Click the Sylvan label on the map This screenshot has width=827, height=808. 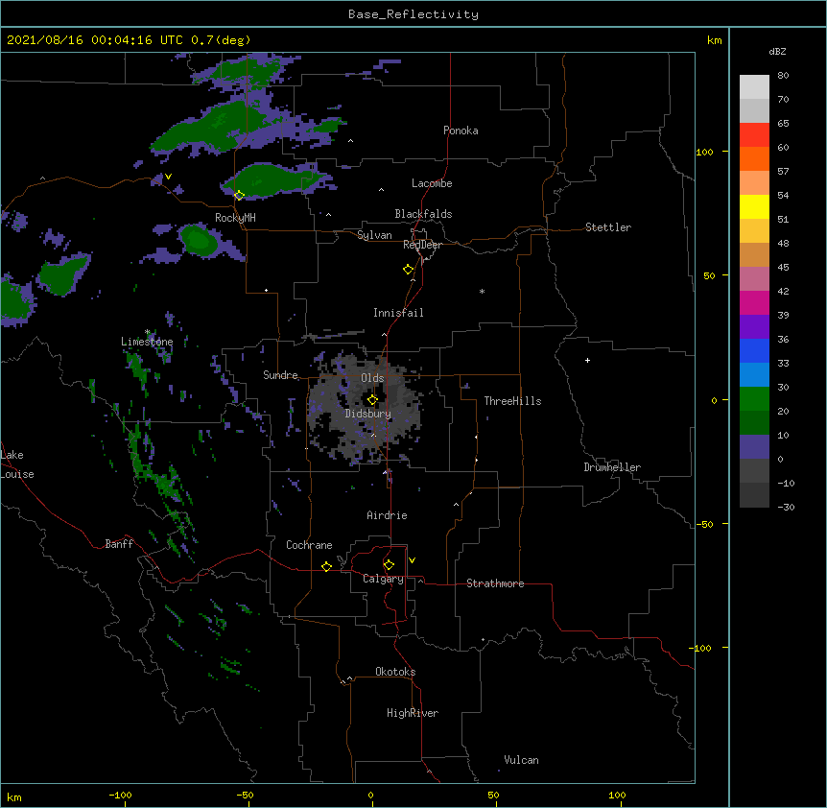click(374, 235)
